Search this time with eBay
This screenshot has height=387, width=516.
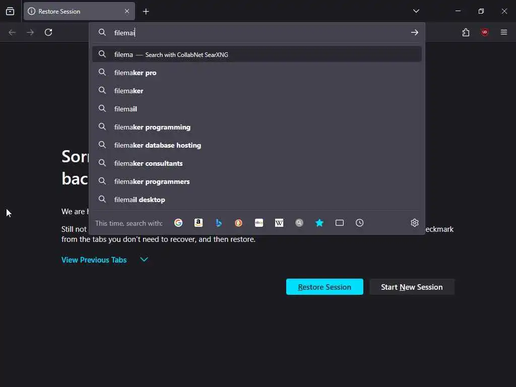coord(259,223)
